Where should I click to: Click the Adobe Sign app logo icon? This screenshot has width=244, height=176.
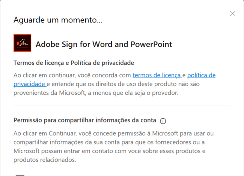point(22,43)
